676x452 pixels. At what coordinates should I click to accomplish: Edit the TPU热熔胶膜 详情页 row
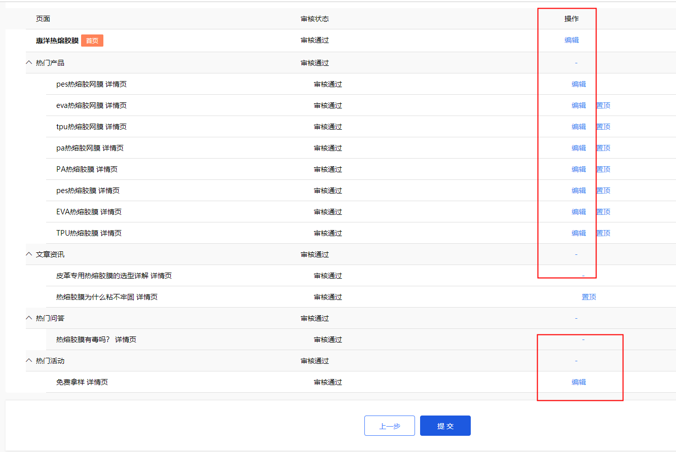579,233
